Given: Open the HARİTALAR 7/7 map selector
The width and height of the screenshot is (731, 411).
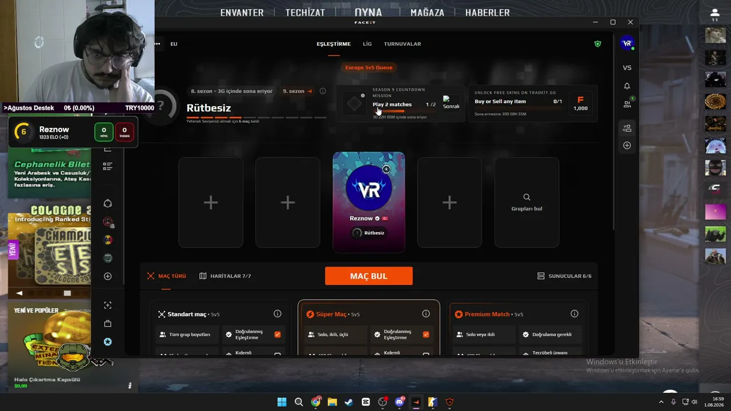Looking at the screenshot, I should tap(225, 276).
